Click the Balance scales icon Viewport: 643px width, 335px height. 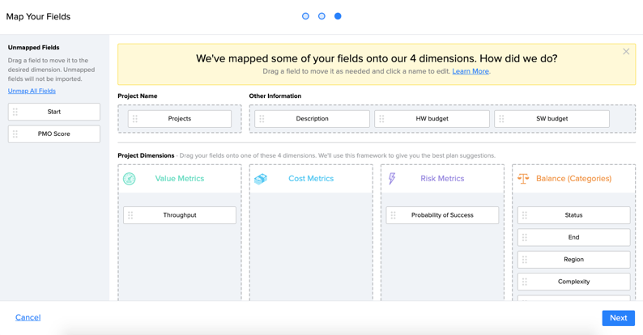[x=523, y=179]
